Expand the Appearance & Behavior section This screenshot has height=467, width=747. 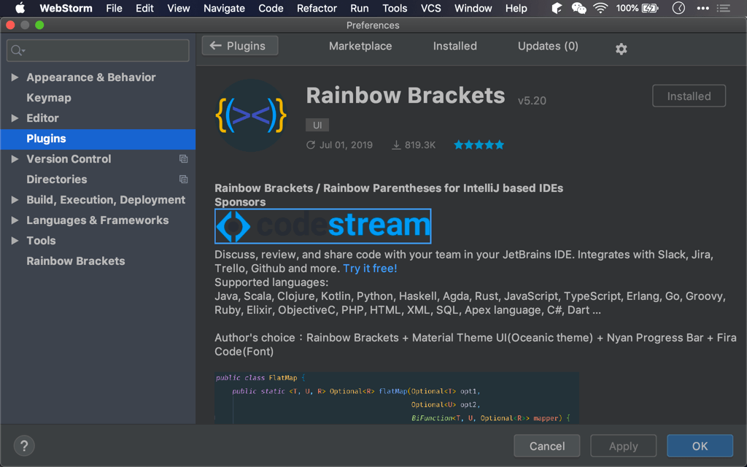pyautogui.click(x=14, y=77)
